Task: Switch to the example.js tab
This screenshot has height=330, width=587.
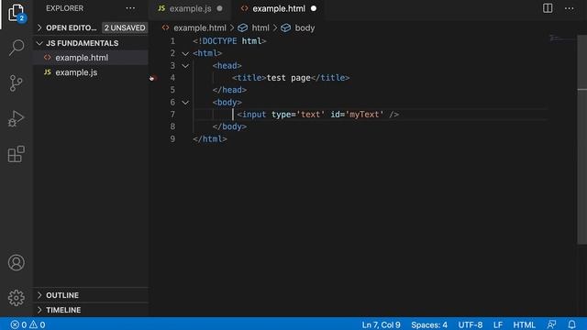Action: 190,8
